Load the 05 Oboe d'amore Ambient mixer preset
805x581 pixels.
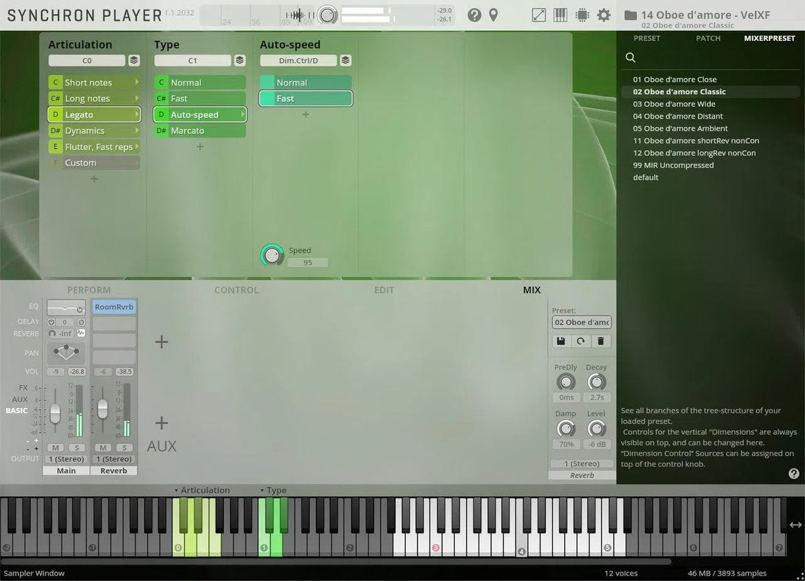click(680, 128)
